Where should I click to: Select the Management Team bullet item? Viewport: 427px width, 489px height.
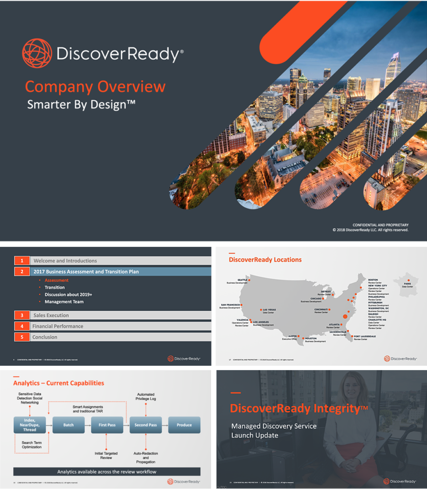click(x=64, y=301)
